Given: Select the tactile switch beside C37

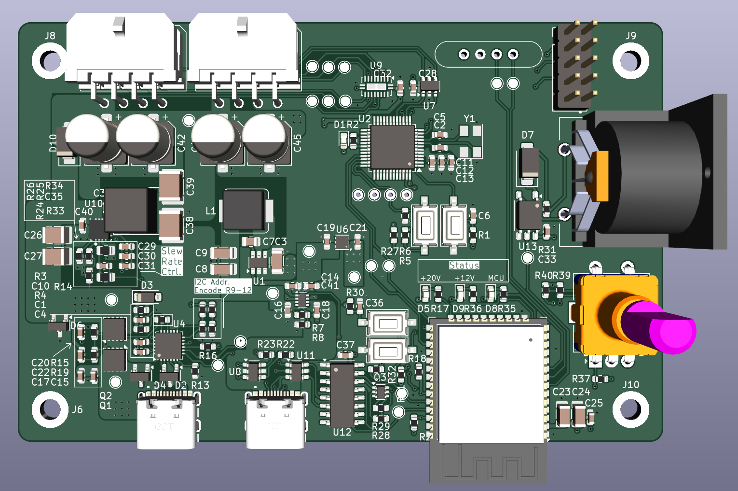Looking at the screenshot, I should (388, 350).
